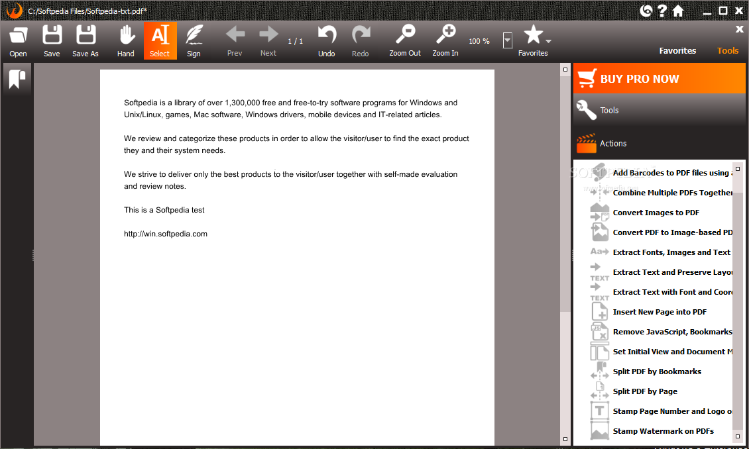Zoom In on the document
The width and height of the screenshot is (749, 449).
pyautogui.click(x=445, y=41)
